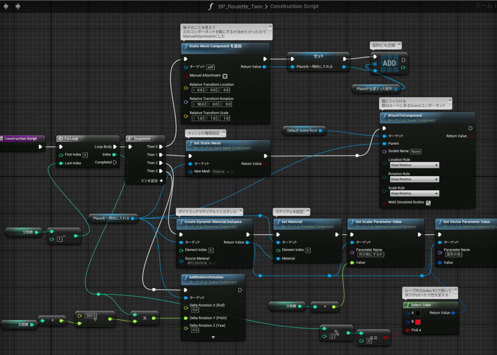Screen dimensions: 497x355
Task: Click BP_Roulette_Twin breadcrumb
Action: click(240, 6)
